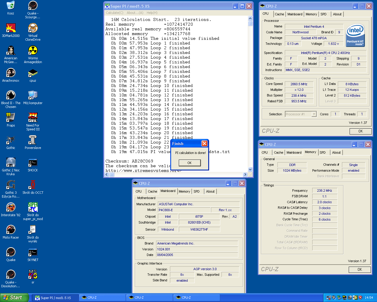Select the CAS# Latency 2.0 clocks value

324,202
